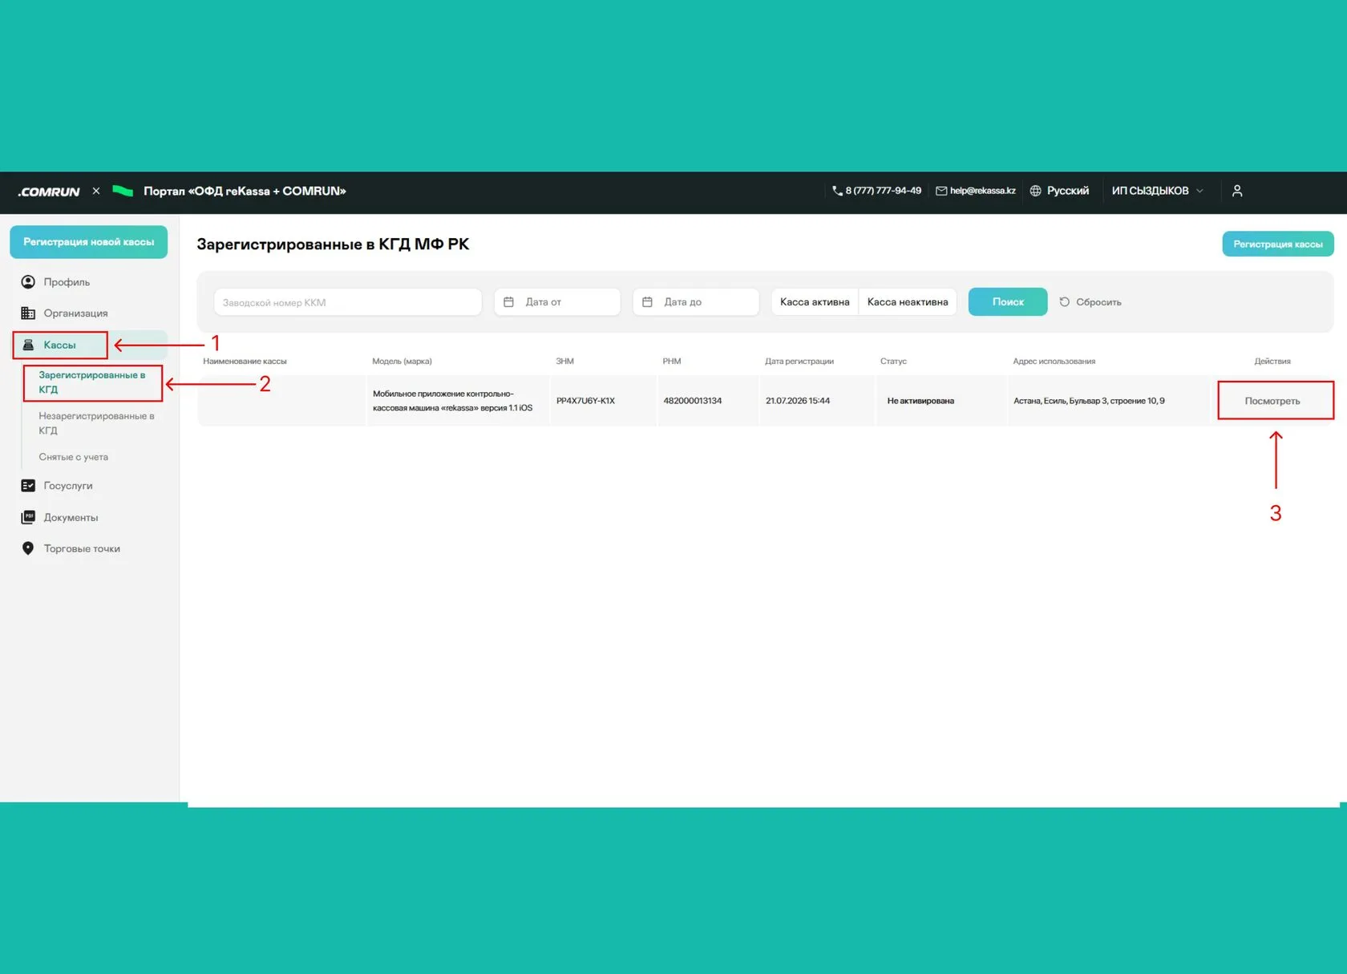Click the Организация building icon
The image size is (1347, 974).
[x=28, y=313]
